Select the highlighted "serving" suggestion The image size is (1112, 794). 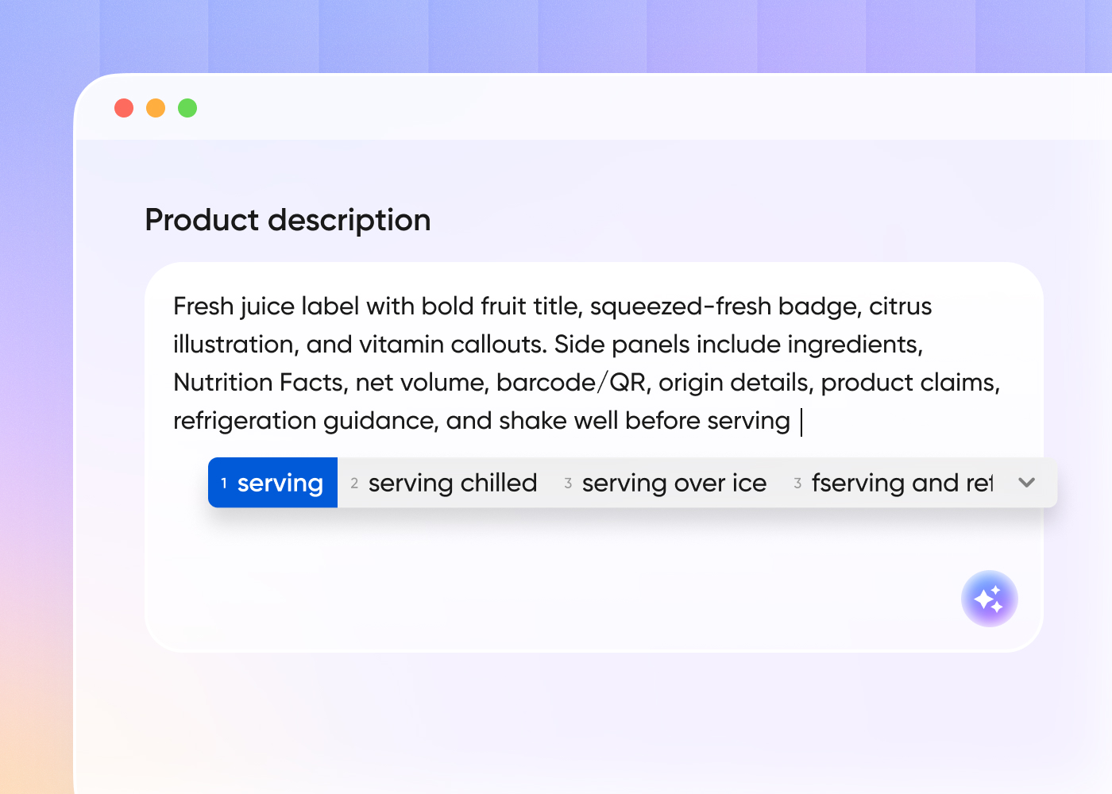coord(280,482)
